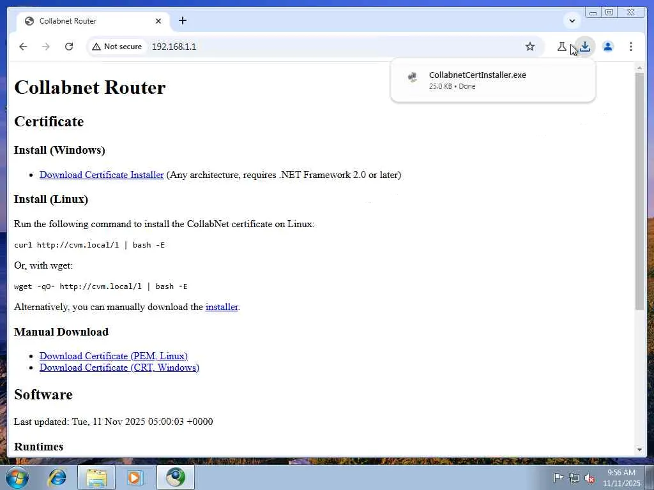Click the CollabnetCertInstaller.exe file icon
The height and width of the screenshot is (490, 654).
pyautogui.click(x=412, y=77)
